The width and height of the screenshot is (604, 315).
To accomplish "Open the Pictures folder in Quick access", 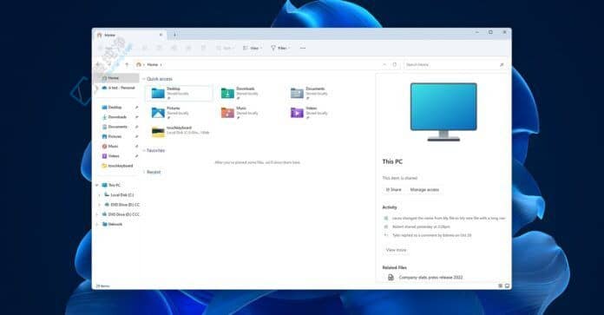I will (x=170, y=113).
